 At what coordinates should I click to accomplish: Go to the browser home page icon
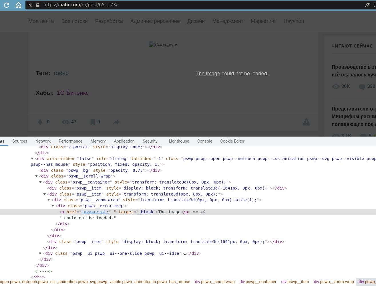tap(18, 5)
